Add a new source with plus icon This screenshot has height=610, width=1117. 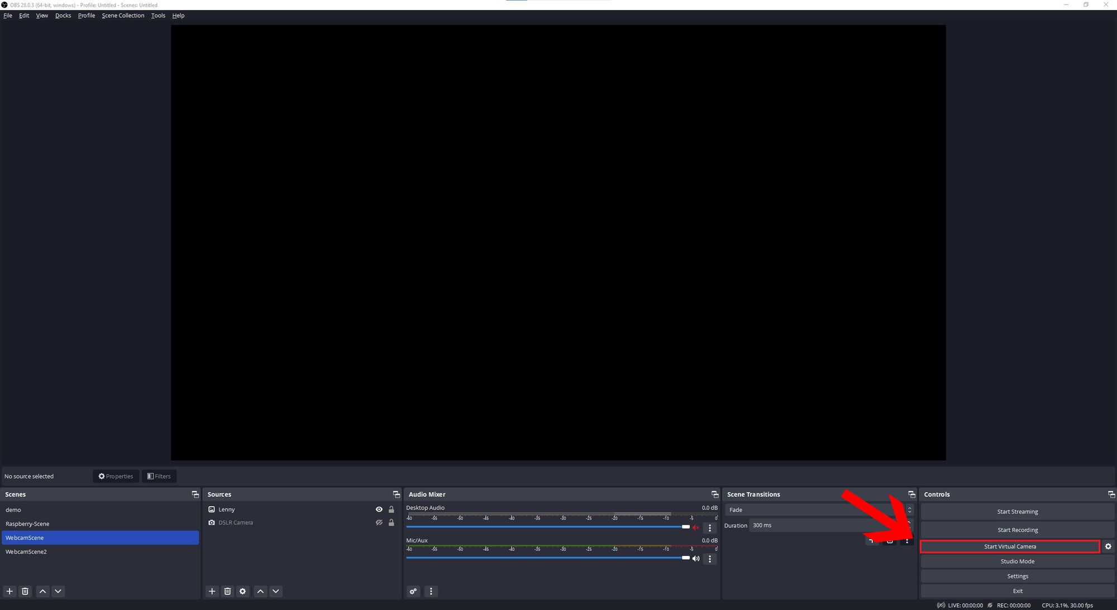pyautogui.click(x=212, y=591)
